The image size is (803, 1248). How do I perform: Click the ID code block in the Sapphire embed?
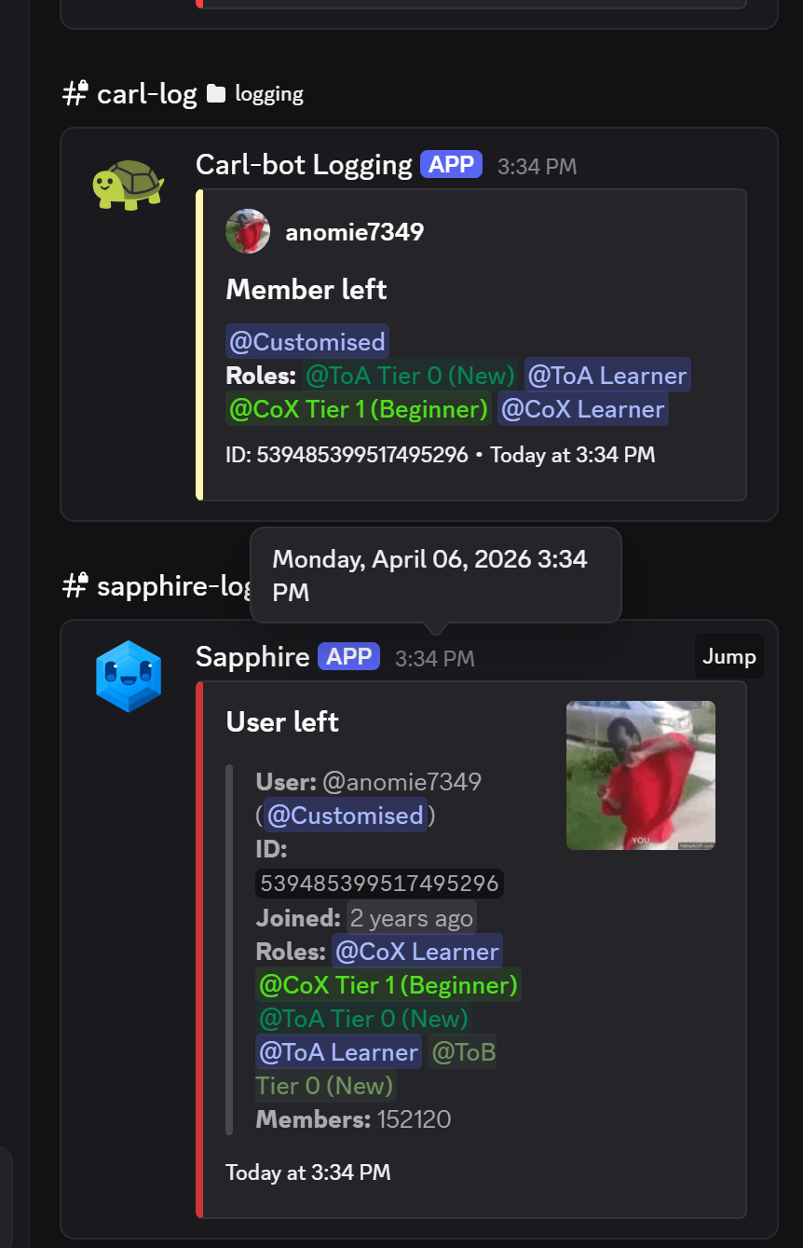pyautogui.click(x=379, y=883)
